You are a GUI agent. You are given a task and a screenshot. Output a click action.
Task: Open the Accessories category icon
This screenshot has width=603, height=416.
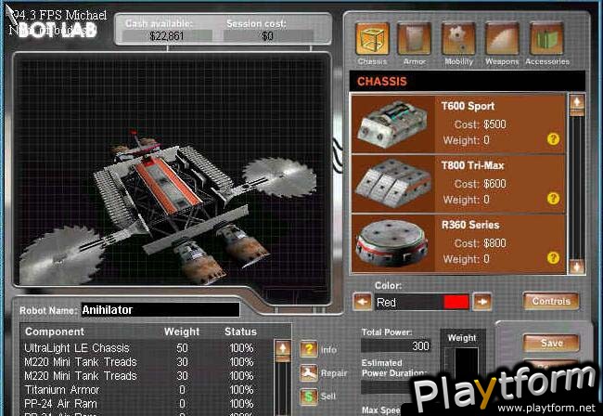pyautogui.click(x=546, y=39)
